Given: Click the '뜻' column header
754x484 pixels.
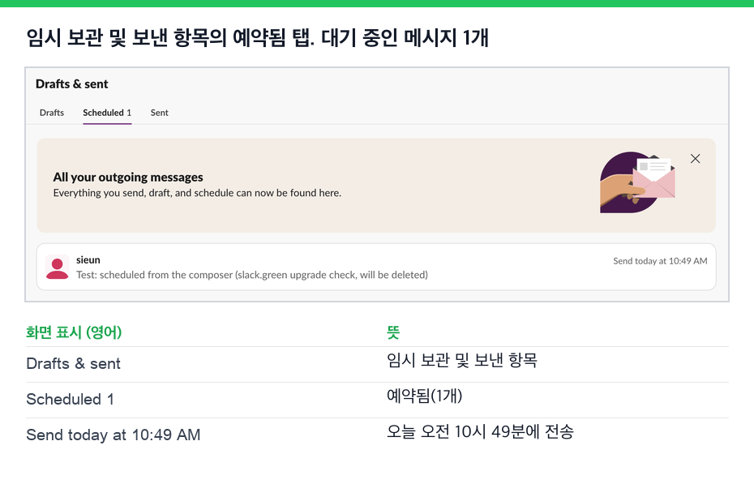Looking at the screenshot, I should click(x=393, y=332).
